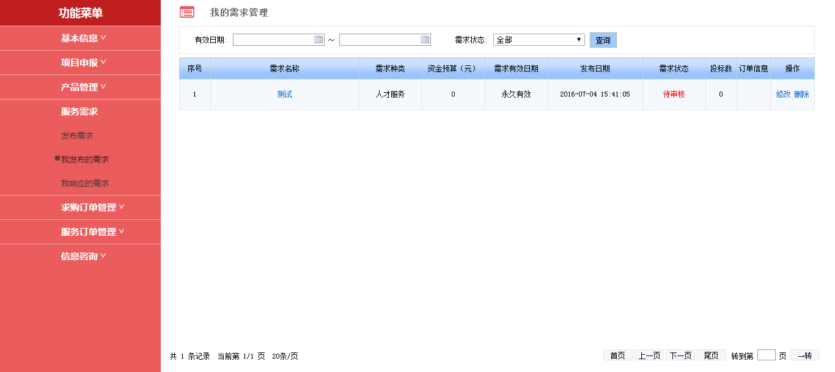
Task: Click the 查询 search button
Action: click(603, 40)
